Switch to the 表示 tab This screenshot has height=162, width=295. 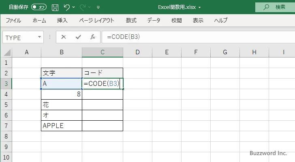pyautogui.click(x=198, y=20)
